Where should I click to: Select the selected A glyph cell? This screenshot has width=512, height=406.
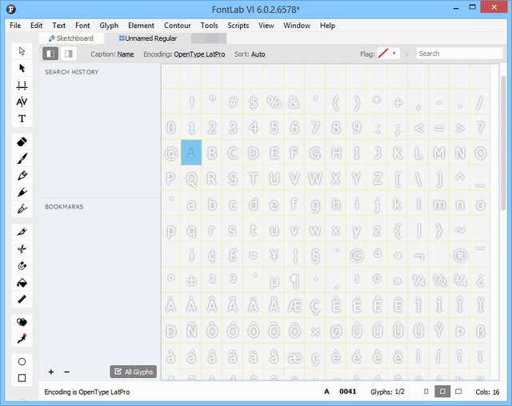click(191, 153)
